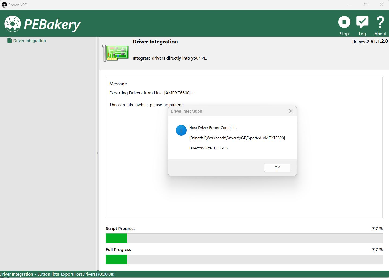
Task: Confirm the dialog with OK
Action: coord(277,168)
